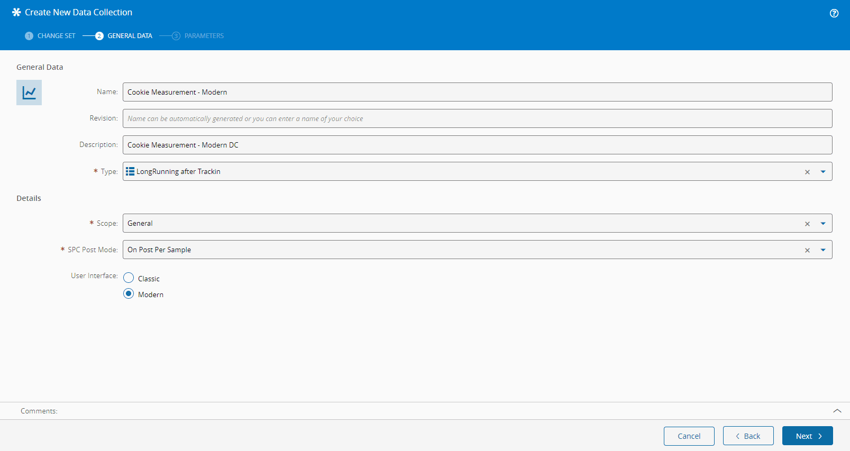
Task: Click the 'On Post Per Sample' value
Action: pyautogui.click(x=159, y=250)
